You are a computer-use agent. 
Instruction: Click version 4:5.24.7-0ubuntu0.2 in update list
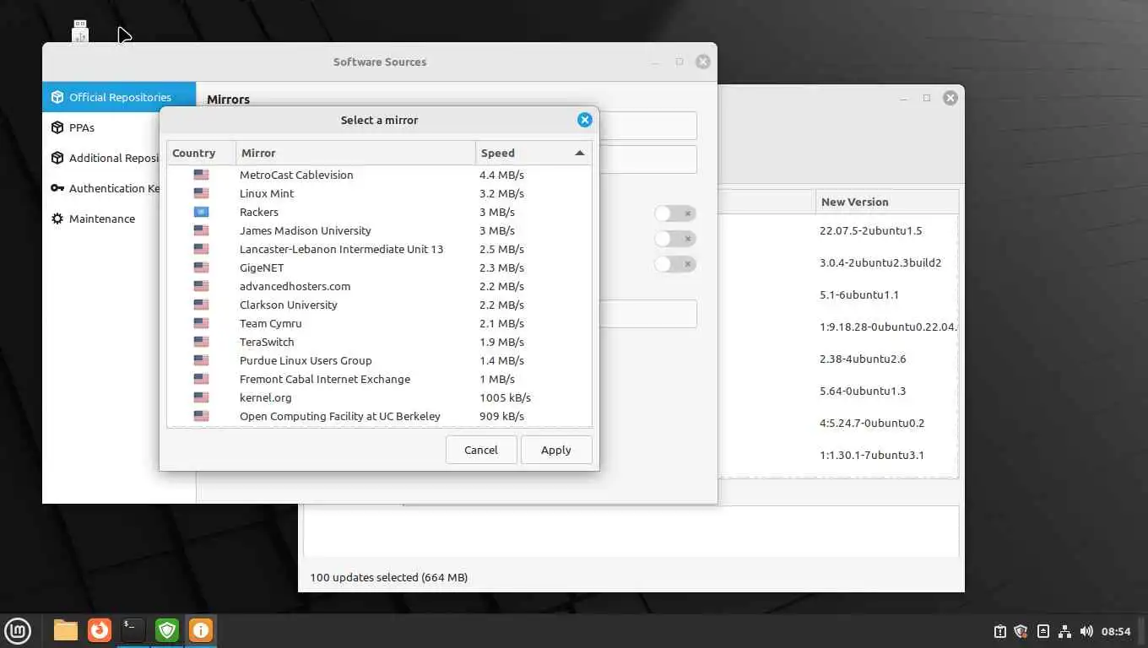872,423
